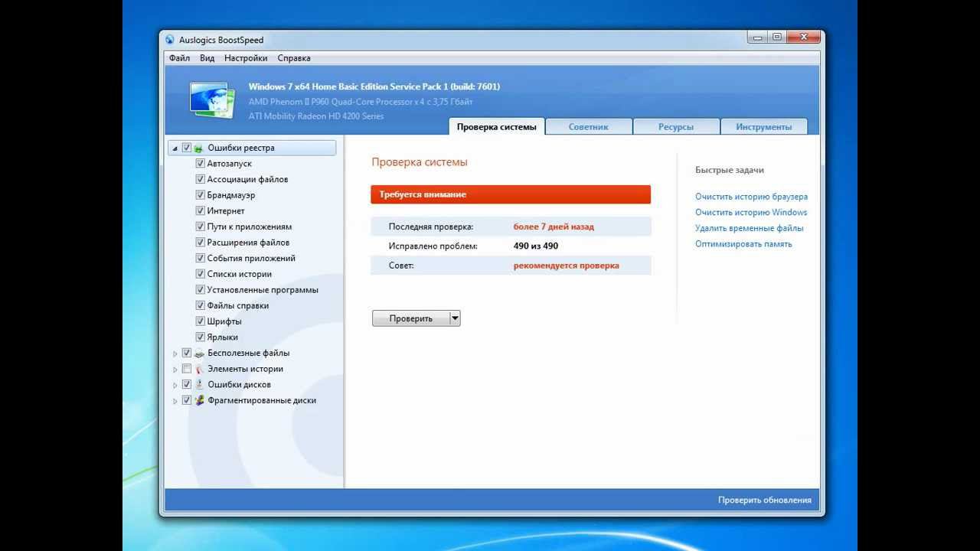Click Оптимизировать память link
Screen dimensions: 980x551
pyautogui.click(x=743, y=244)
